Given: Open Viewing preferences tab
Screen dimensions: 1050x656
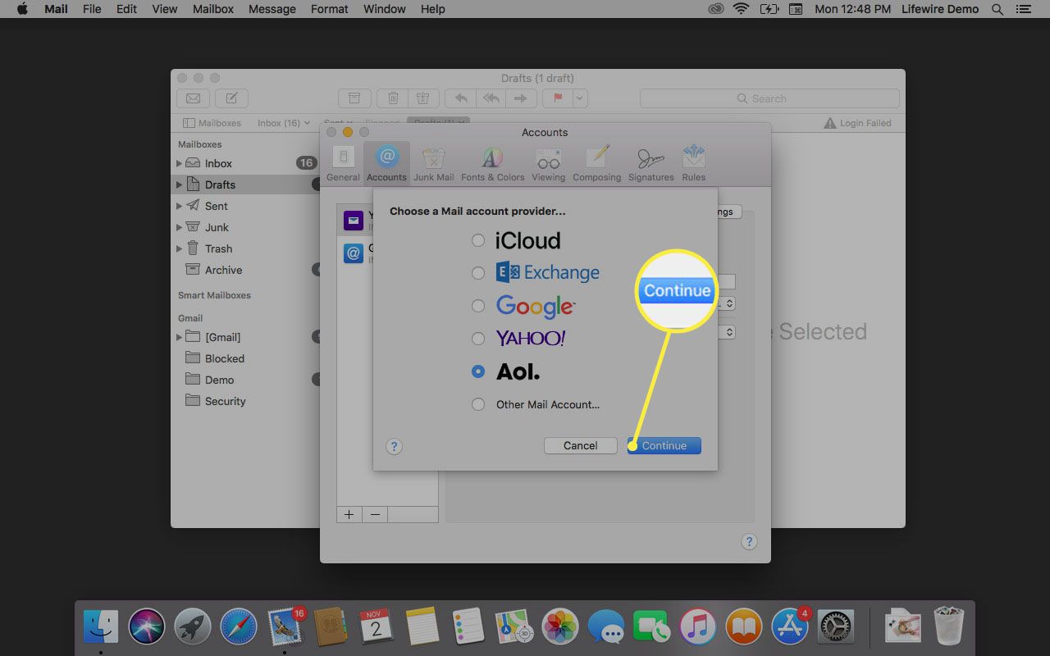Looking at the screenshot, I should click(x=548, y=164).
